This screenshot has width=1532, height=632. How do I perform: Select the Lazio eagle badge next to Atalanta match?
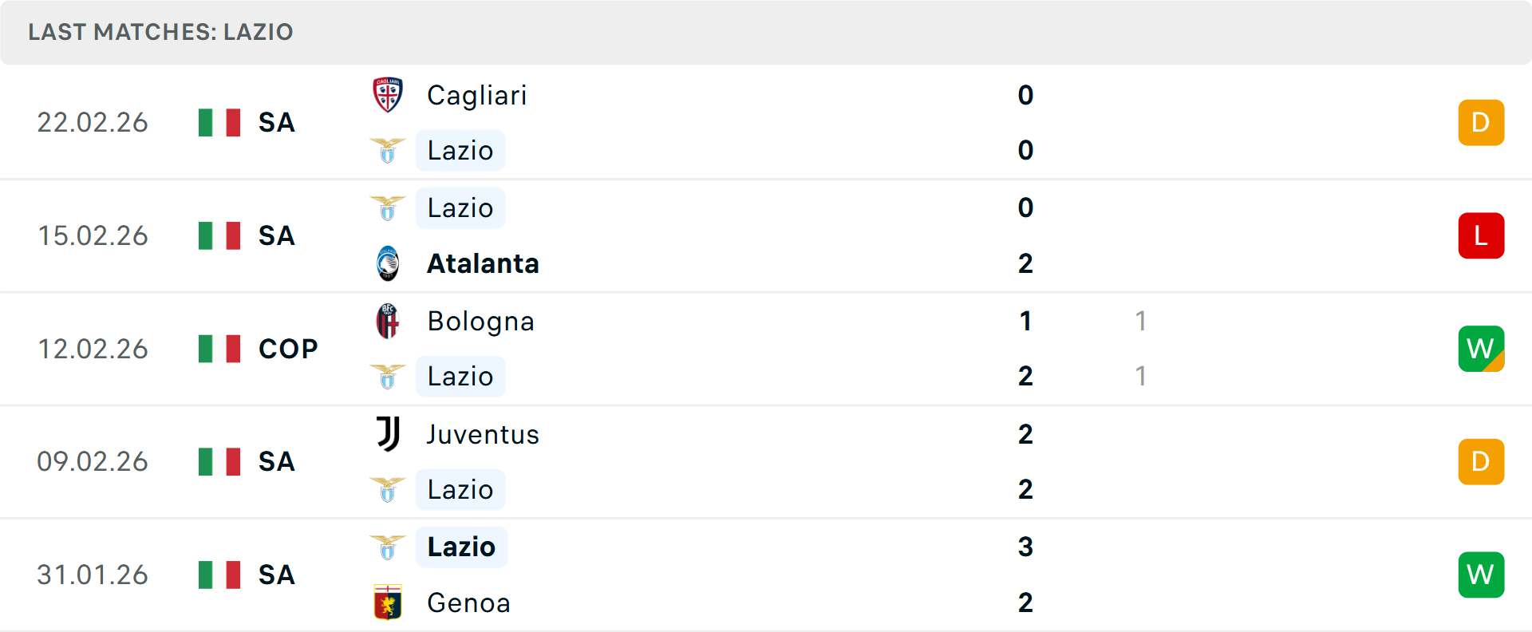click(x=388, y=207)
